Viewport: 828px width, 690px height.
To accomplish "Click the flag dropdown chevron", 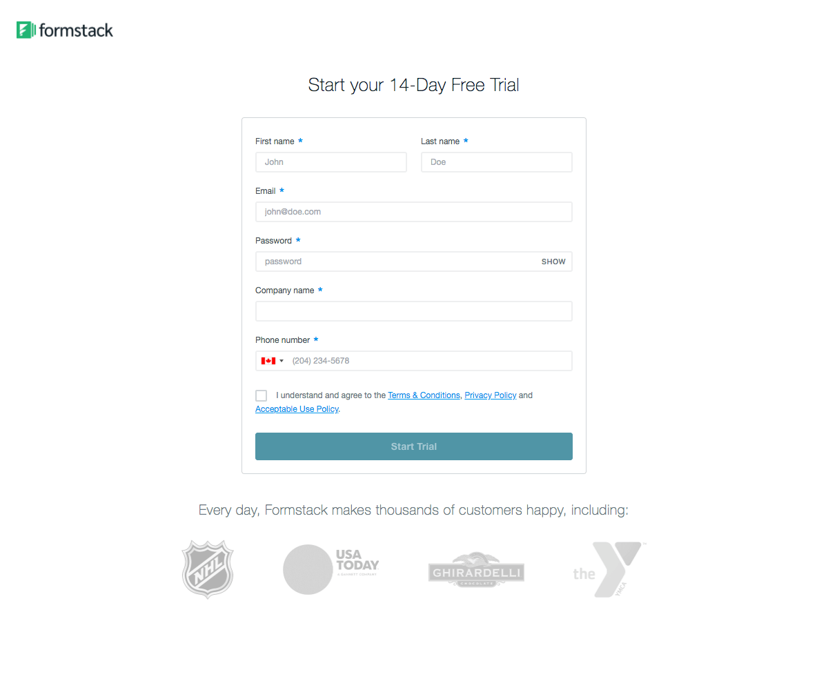I will click(x=280, y=360).
